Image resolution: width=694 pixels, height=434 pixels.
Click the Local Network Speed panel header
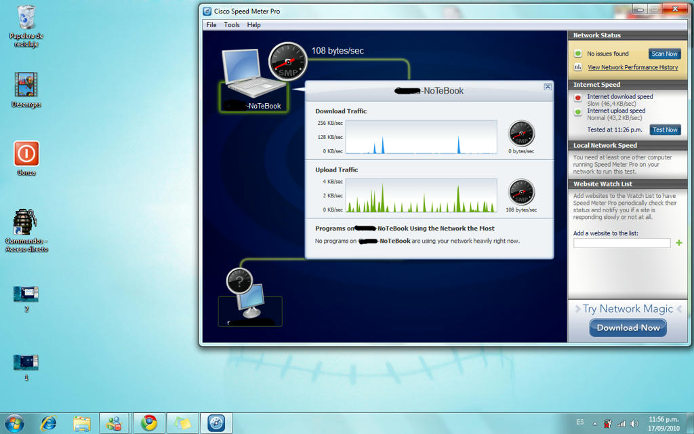(x=628, y=145)
